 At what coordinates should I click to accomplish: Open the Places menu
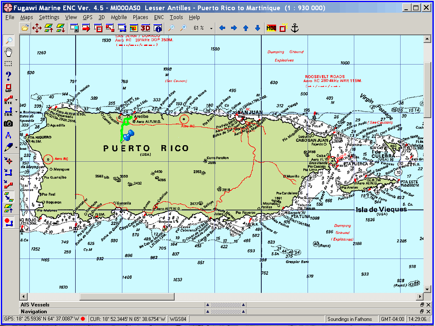pyautogui.click(x=140, y=17)
